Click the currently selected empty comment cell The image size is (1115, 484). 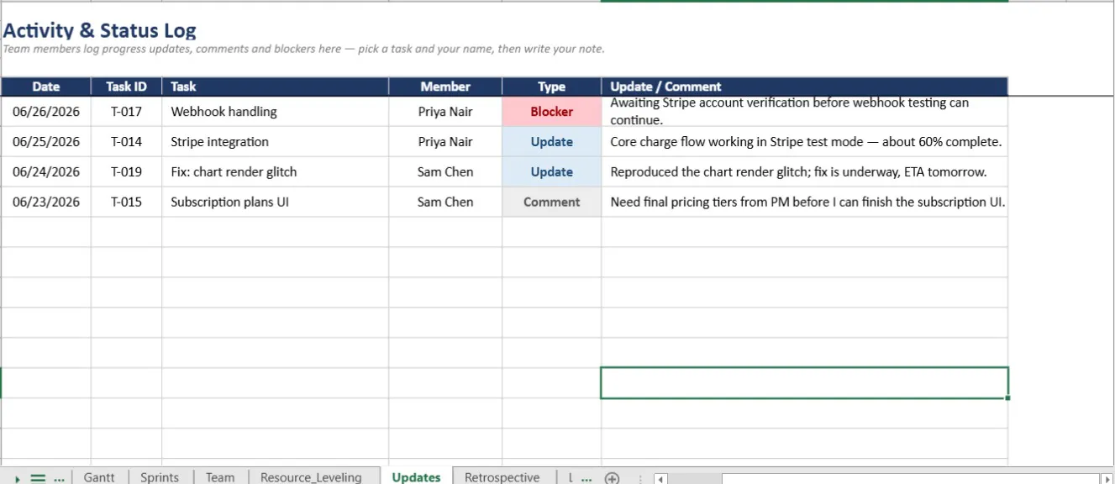point(804,383)
